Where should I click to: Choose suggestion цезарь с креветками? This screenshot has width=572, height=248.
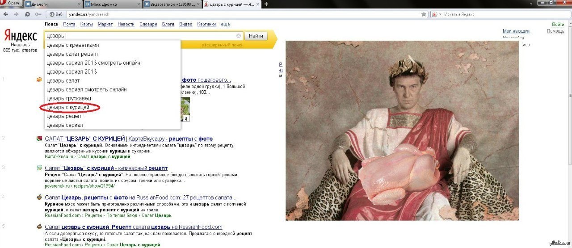pyautogui.click(x=72, y=45)
